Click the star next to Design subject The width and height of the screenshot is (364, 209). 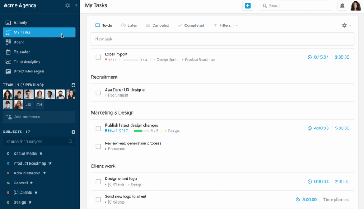(x=30, y=202)
